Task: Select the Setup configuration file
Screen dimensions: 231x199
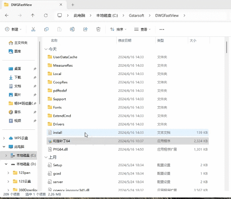Action: 127,165
